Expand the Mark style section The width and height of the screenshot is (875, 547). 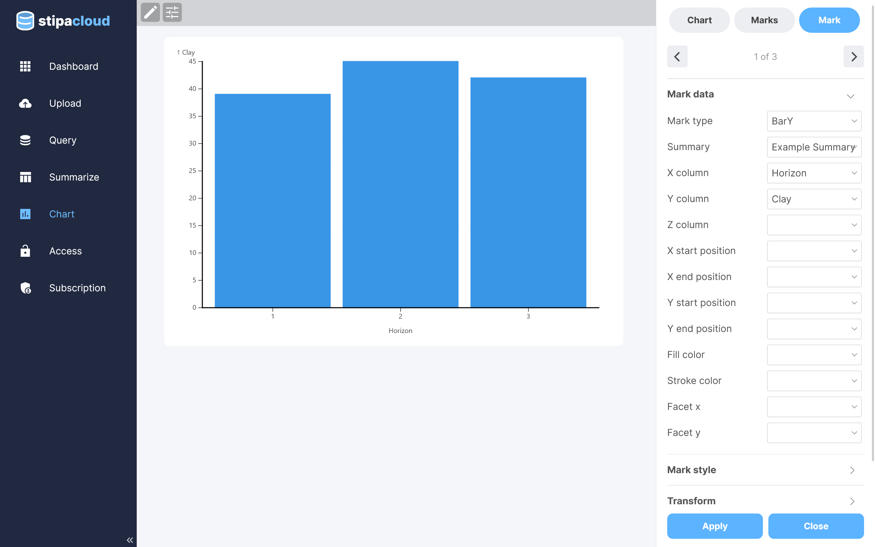[x=765, y=470]
